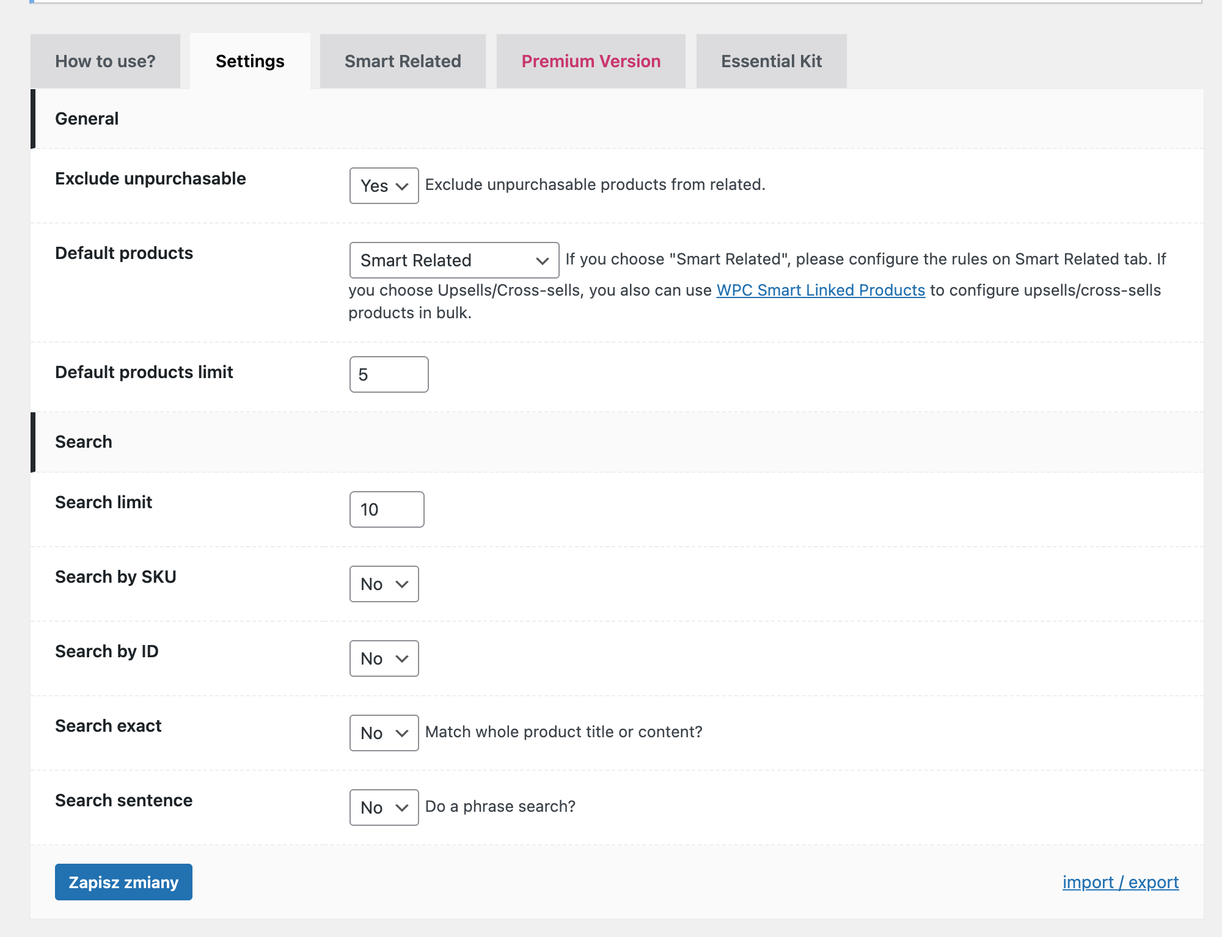Viewport: 1222px width, 937px height.
Task: Open the Search by SKU dropdown
Action: pyautogui.click(x=384, y=584)
